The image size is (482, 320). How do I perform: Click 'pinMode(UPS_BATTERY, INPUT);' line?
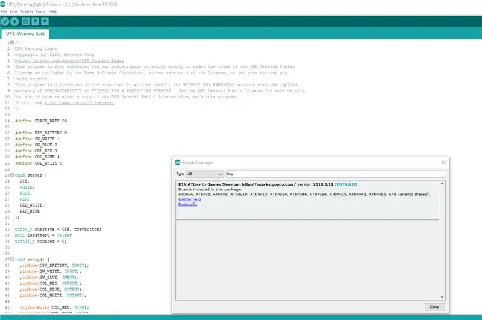point(54,265)
